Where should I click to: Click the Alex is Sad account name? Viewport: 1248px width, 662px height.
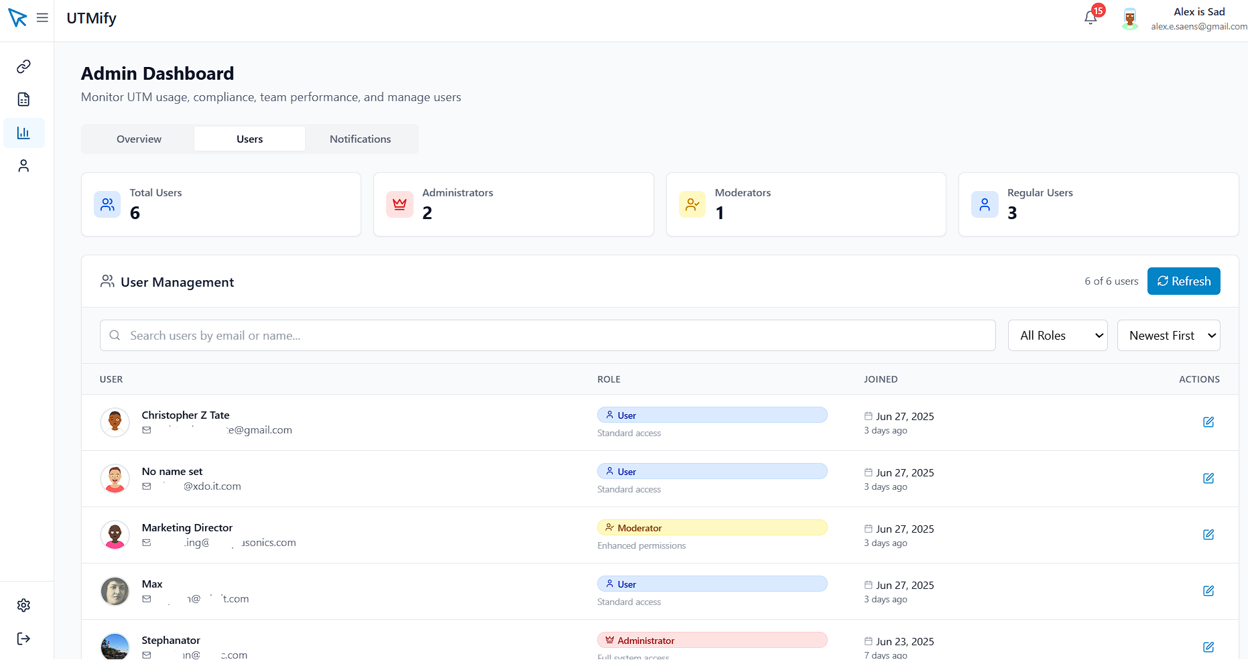[1199, 12]
